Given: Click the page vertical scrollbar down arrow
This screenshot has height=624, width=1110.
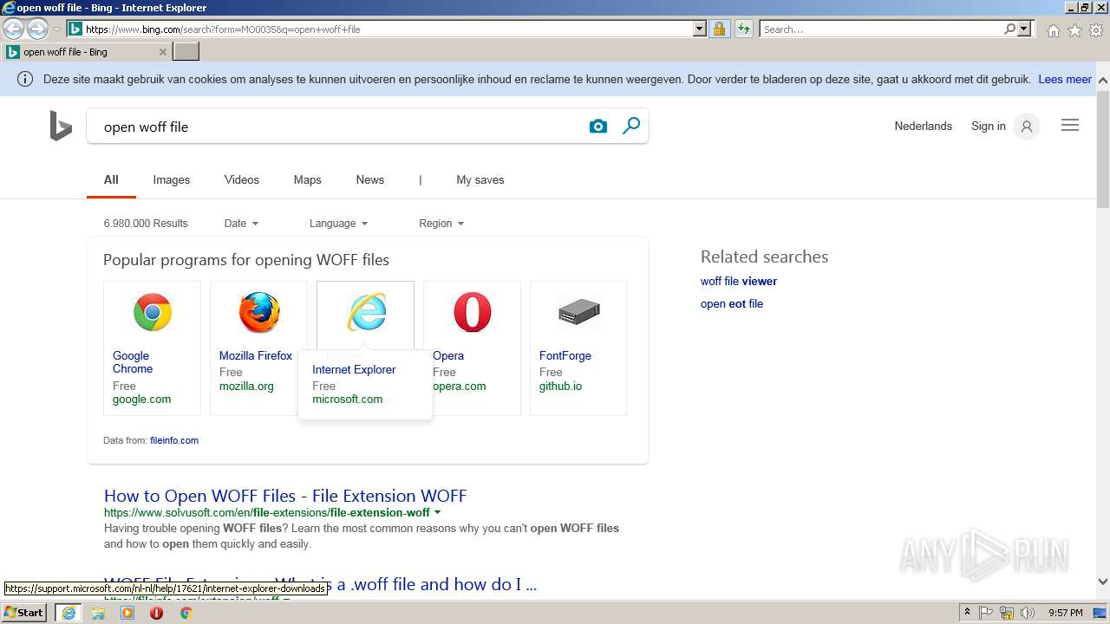Looking at the screenshot, I should (x=1103, y=582).
